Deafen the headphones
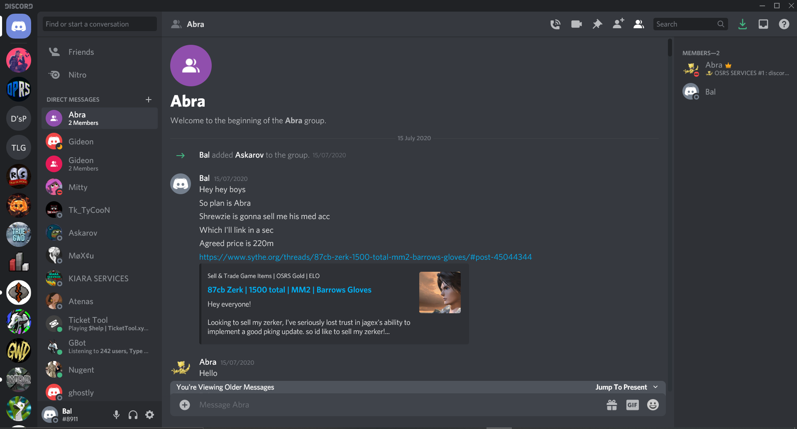Image resolution: width=797 pixels, height=429 pixels. click(133, 414)
